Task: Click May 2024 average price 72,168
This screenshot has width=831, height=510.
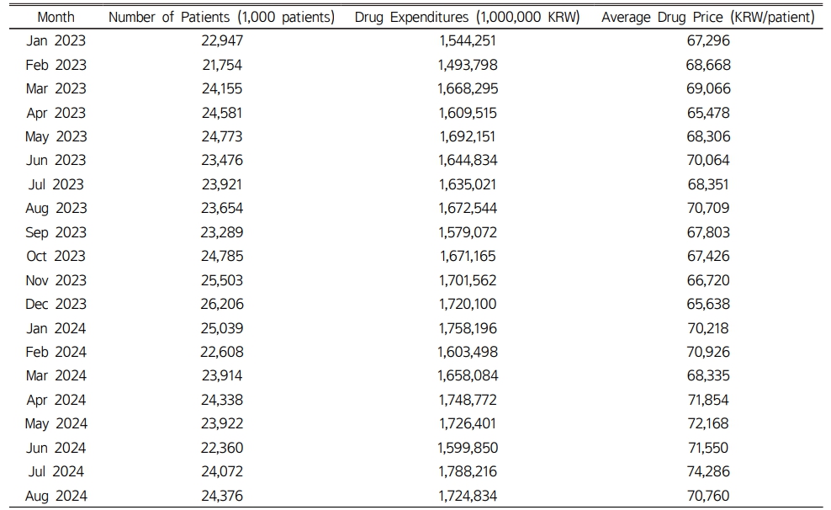Action: point(708,423)
